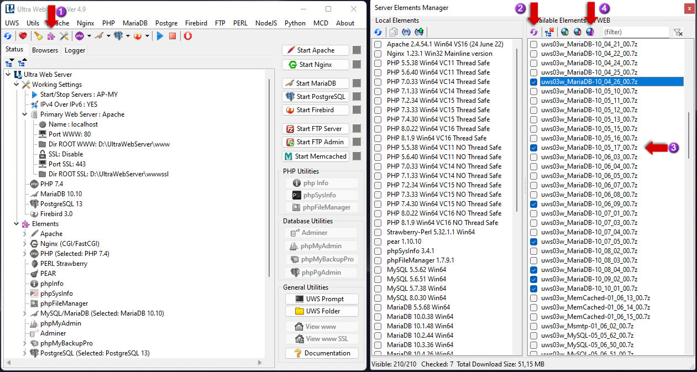The height and width of the screenshot is (372, 697).
Task: Check Nginx 1.23.1 Win32 Mainline version
Action: (x=378, y=54)
